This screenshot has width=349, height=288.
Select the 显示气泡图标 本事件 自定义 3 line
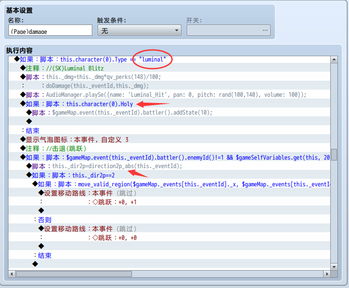(169, 140)
